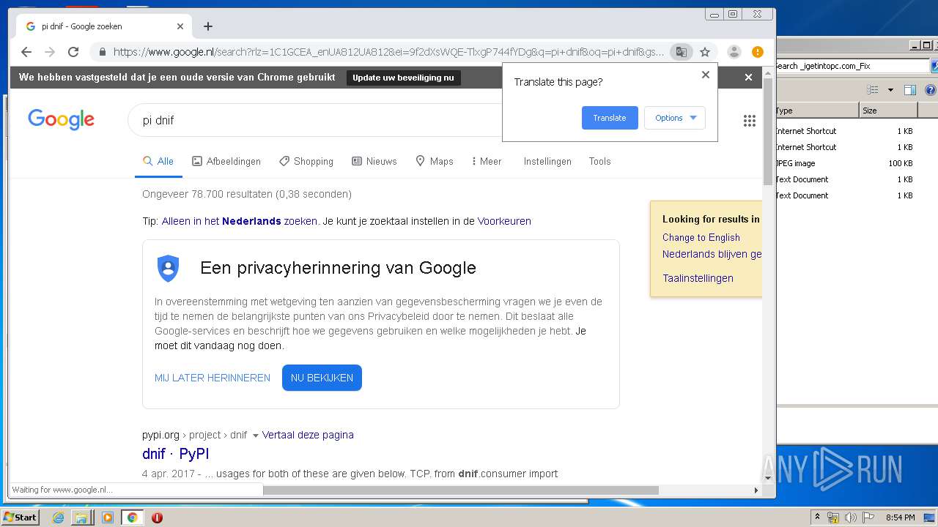Change Explorer view with views icon

pyautogui.click(x=873, y=90)
